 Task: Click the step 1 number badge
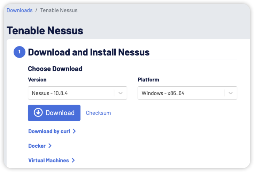click(20, 52)
